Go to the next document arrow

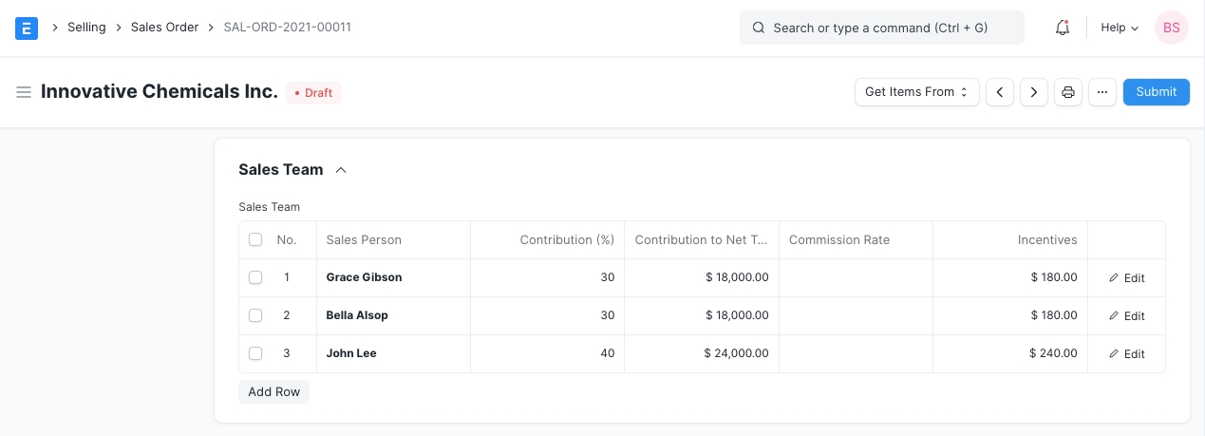(x=1034, y=92)
